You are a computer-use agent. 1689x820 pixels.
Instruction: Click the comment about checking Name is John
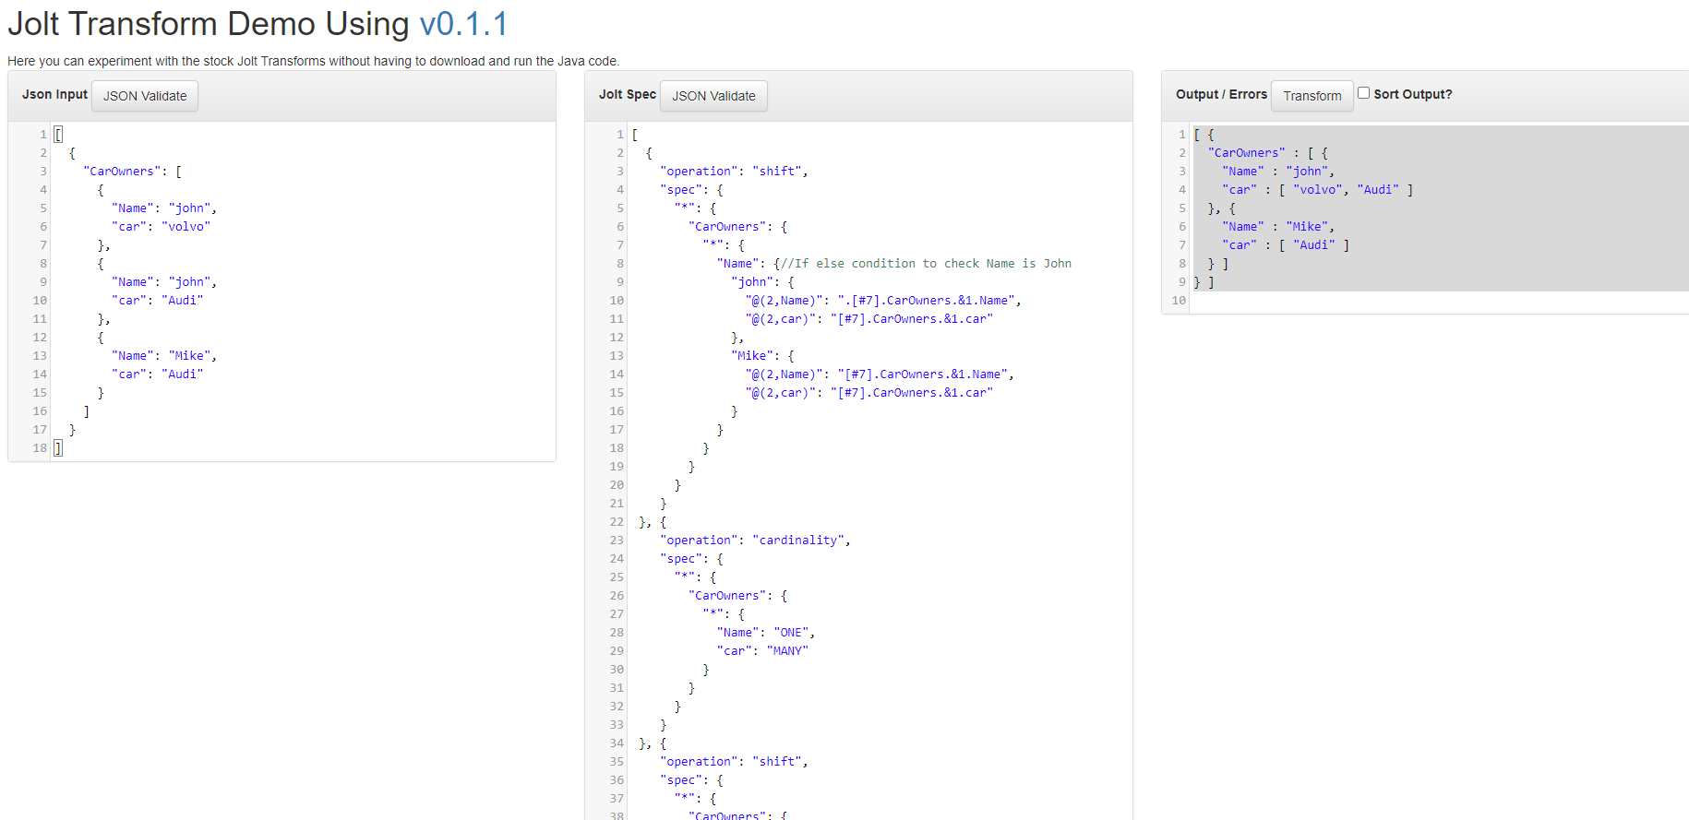tap(926, 264)
